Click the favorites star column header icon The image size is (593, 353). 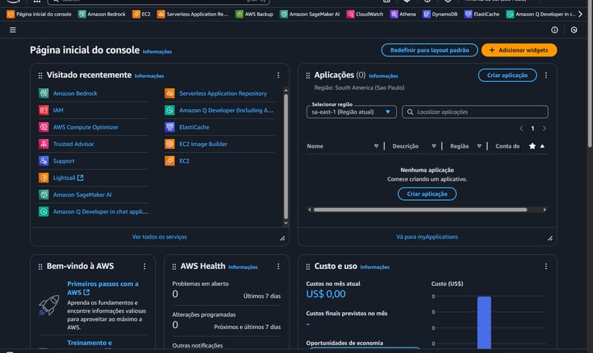(x=532, y=146)
